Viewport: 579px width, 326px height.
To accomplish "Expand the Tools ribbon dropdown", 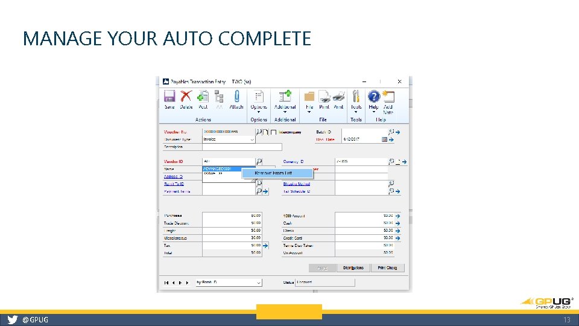I will [x=356, y=112].
